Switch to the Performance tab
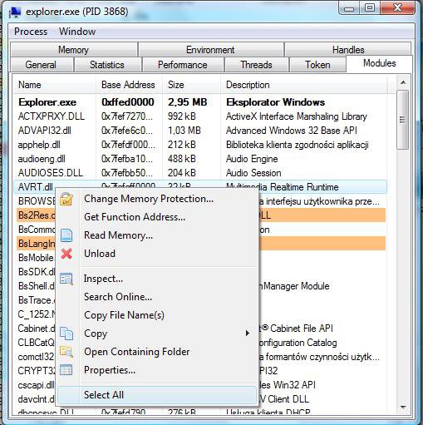The width and height of the screenshot is (423, 425). 183,65
